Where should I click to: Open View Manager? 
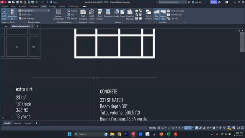26,18
